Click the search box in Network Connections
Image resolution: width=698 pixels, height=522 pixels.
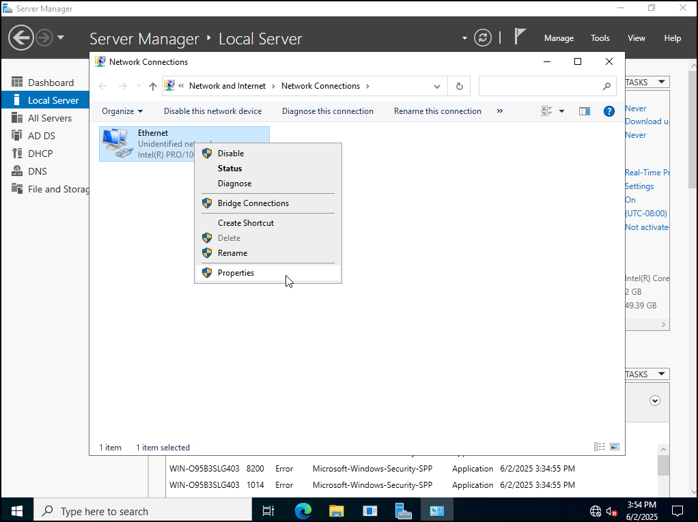tap(547, 86)
